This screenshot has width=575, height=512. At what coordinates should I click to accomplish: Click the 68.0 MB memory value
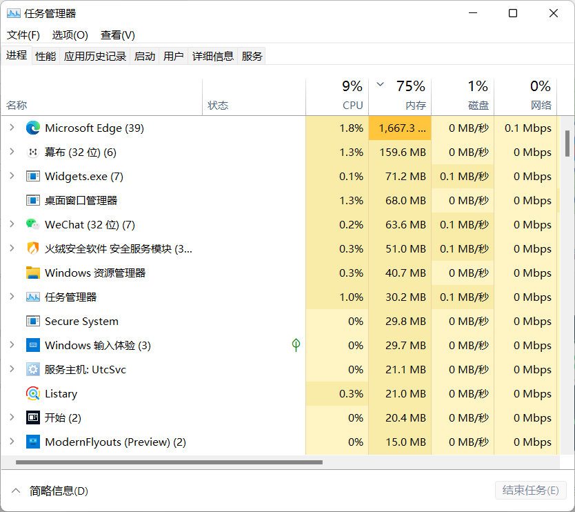tap(405, 200)
